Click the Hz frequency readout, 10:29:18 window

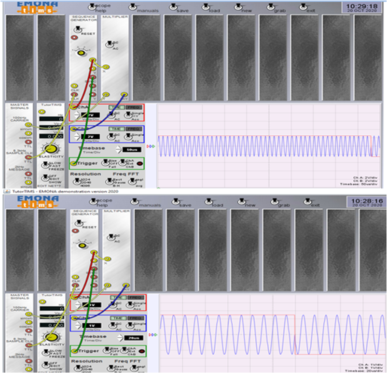(x=51, y=119)
